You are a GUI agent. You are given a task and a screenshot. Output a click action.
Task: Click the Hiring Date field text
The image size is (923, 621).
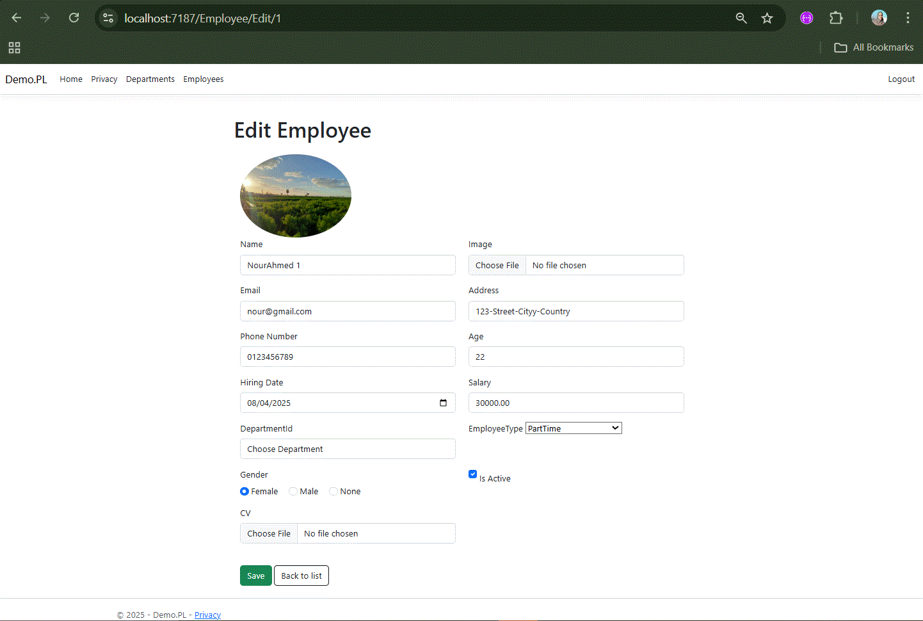269,403
